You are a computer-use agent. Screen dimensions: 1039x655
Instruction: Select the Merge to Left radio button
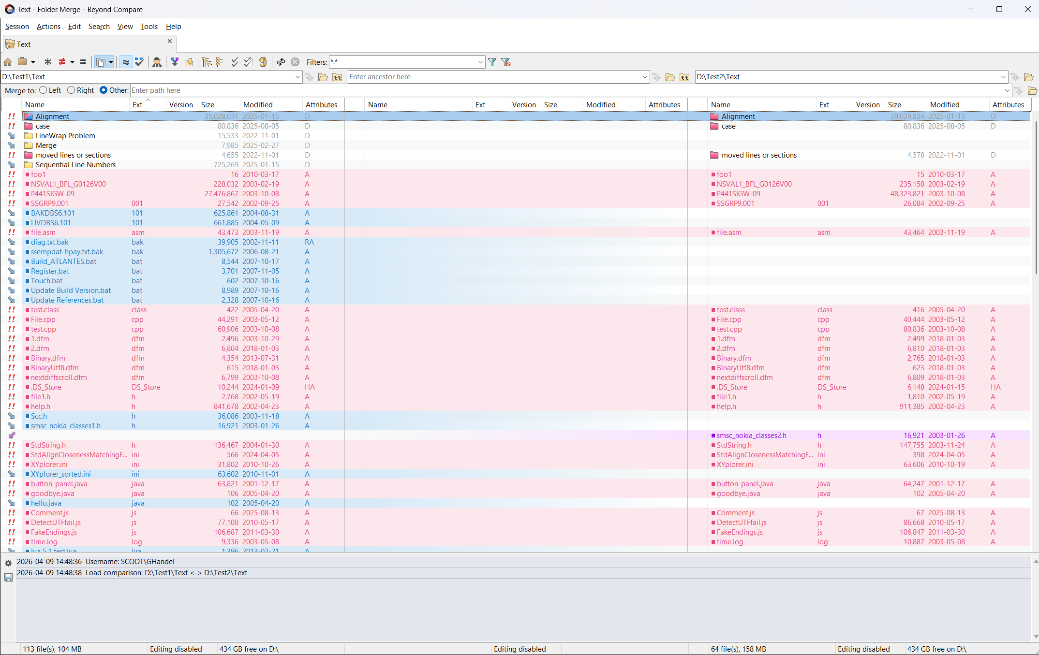pyautogui.click(x=43, y=90)
